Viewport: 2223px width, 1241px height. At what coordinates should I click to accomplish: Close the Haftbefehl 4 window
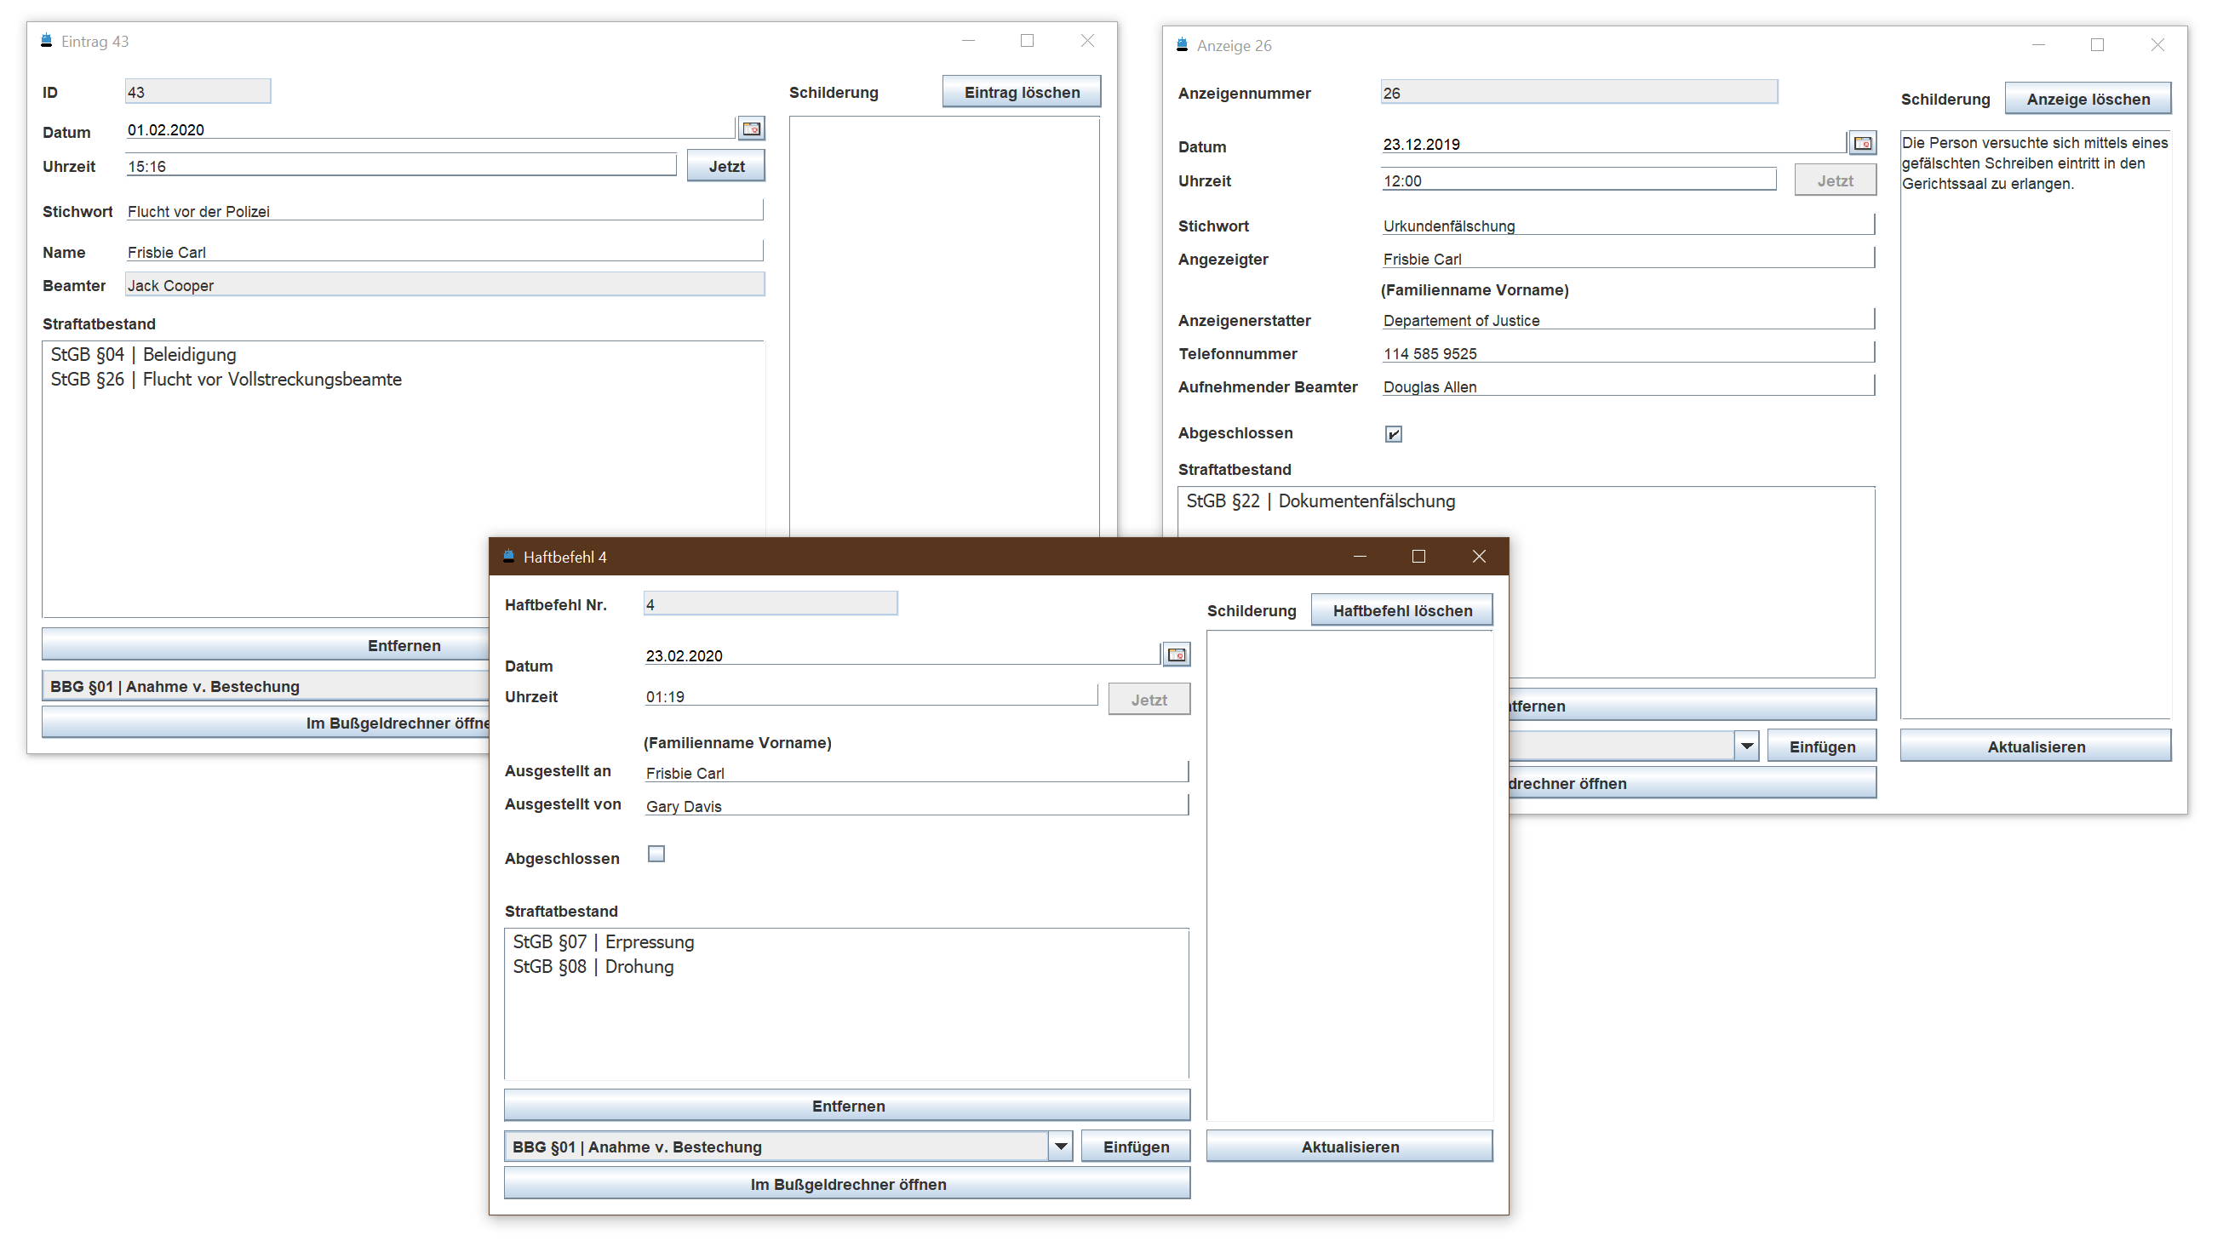(1478, 557)
